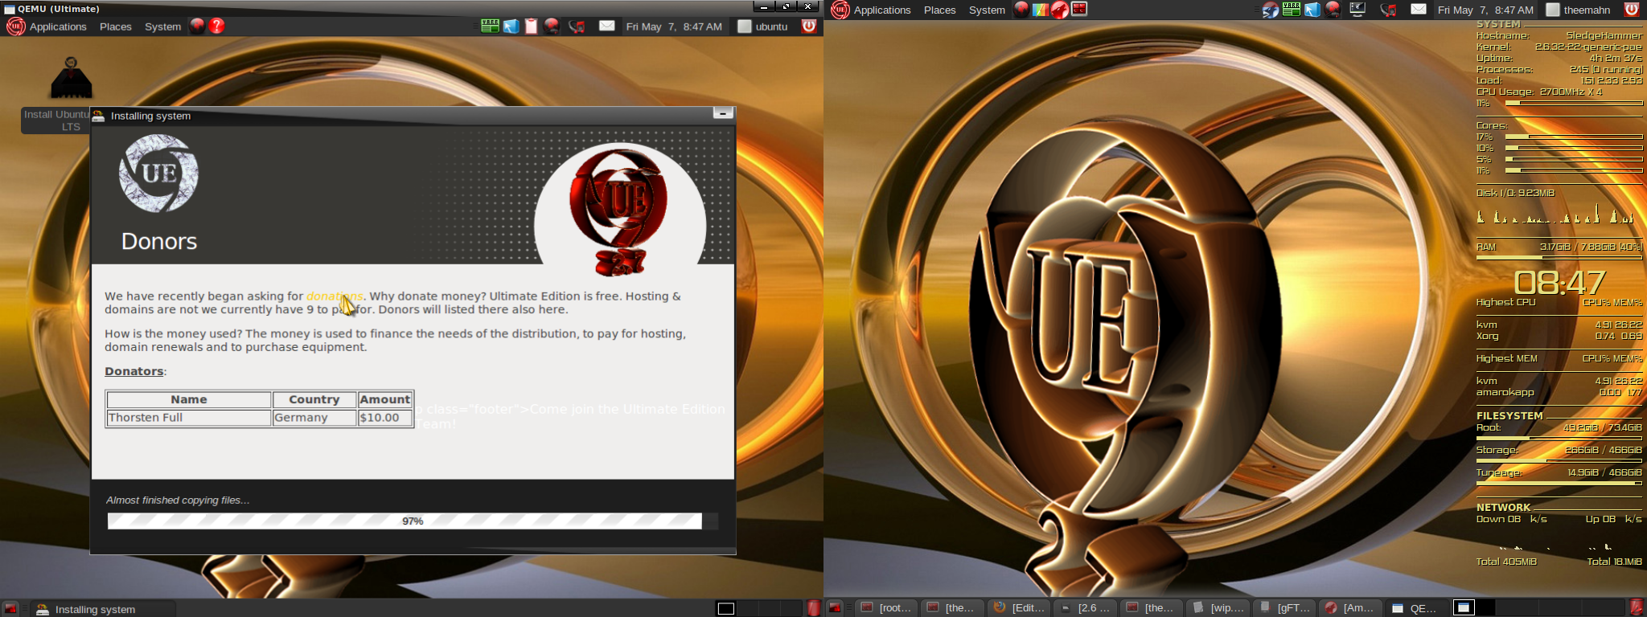Click green system monitor applet in guest panel
1647x617 pixels.
pyautogui.click(x=489, y=26)
